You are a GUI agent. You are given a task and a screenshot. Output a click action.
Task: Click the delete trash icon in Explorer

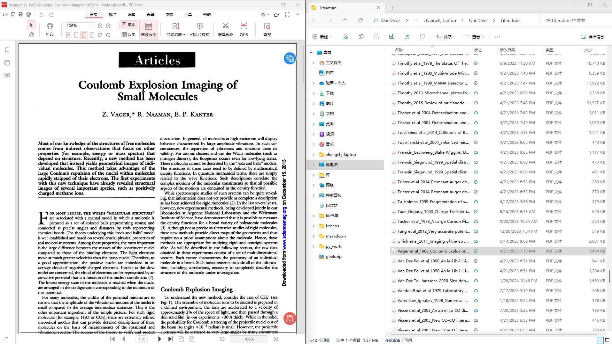tap(422, 37)
